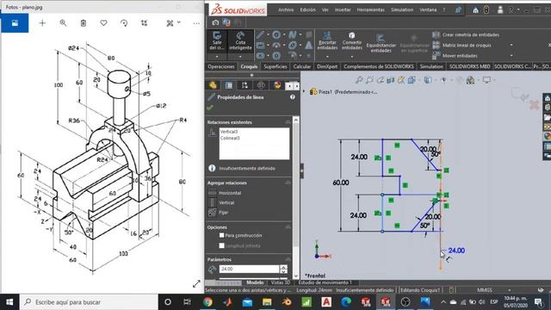This screenshot has width=551, height=310.
Task: Click rotate icon in Fotos toolbar
Action: [x=124, y=23]
